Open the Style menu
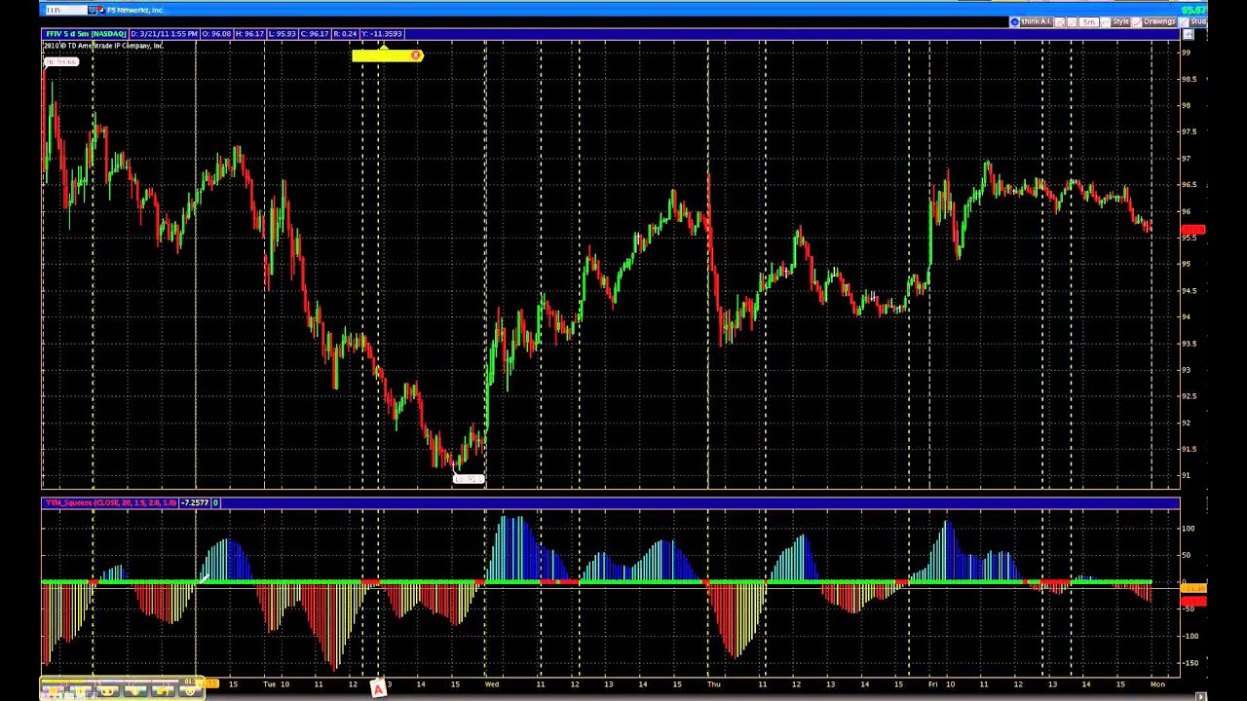Viewport: 1247px width, 701px height. pos(1120,21)
